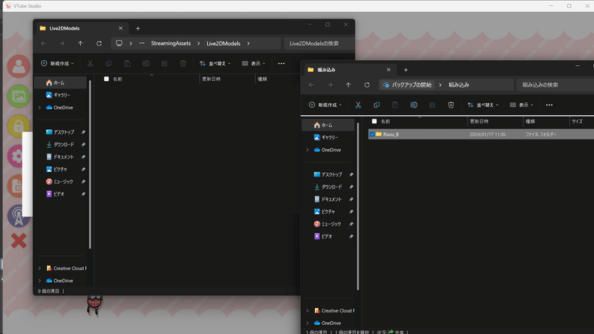Click 組み込み breadcrumb segment in address bar
Viewport: 594px width, 334px height.
click(x=459, y=85)
